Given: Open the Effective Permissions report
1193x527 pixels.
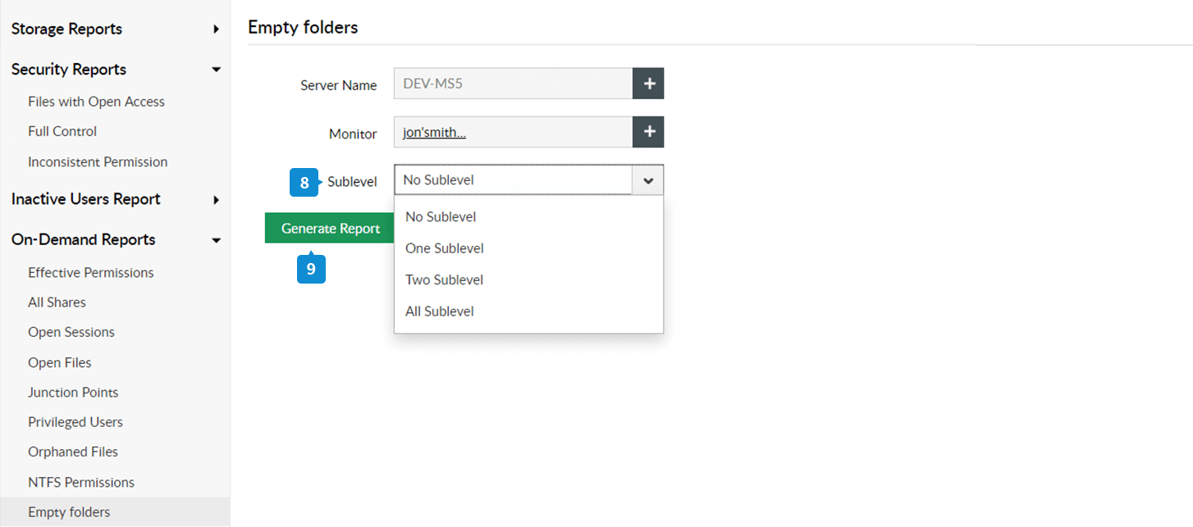Looking at the screenshot, I should 91,273.
